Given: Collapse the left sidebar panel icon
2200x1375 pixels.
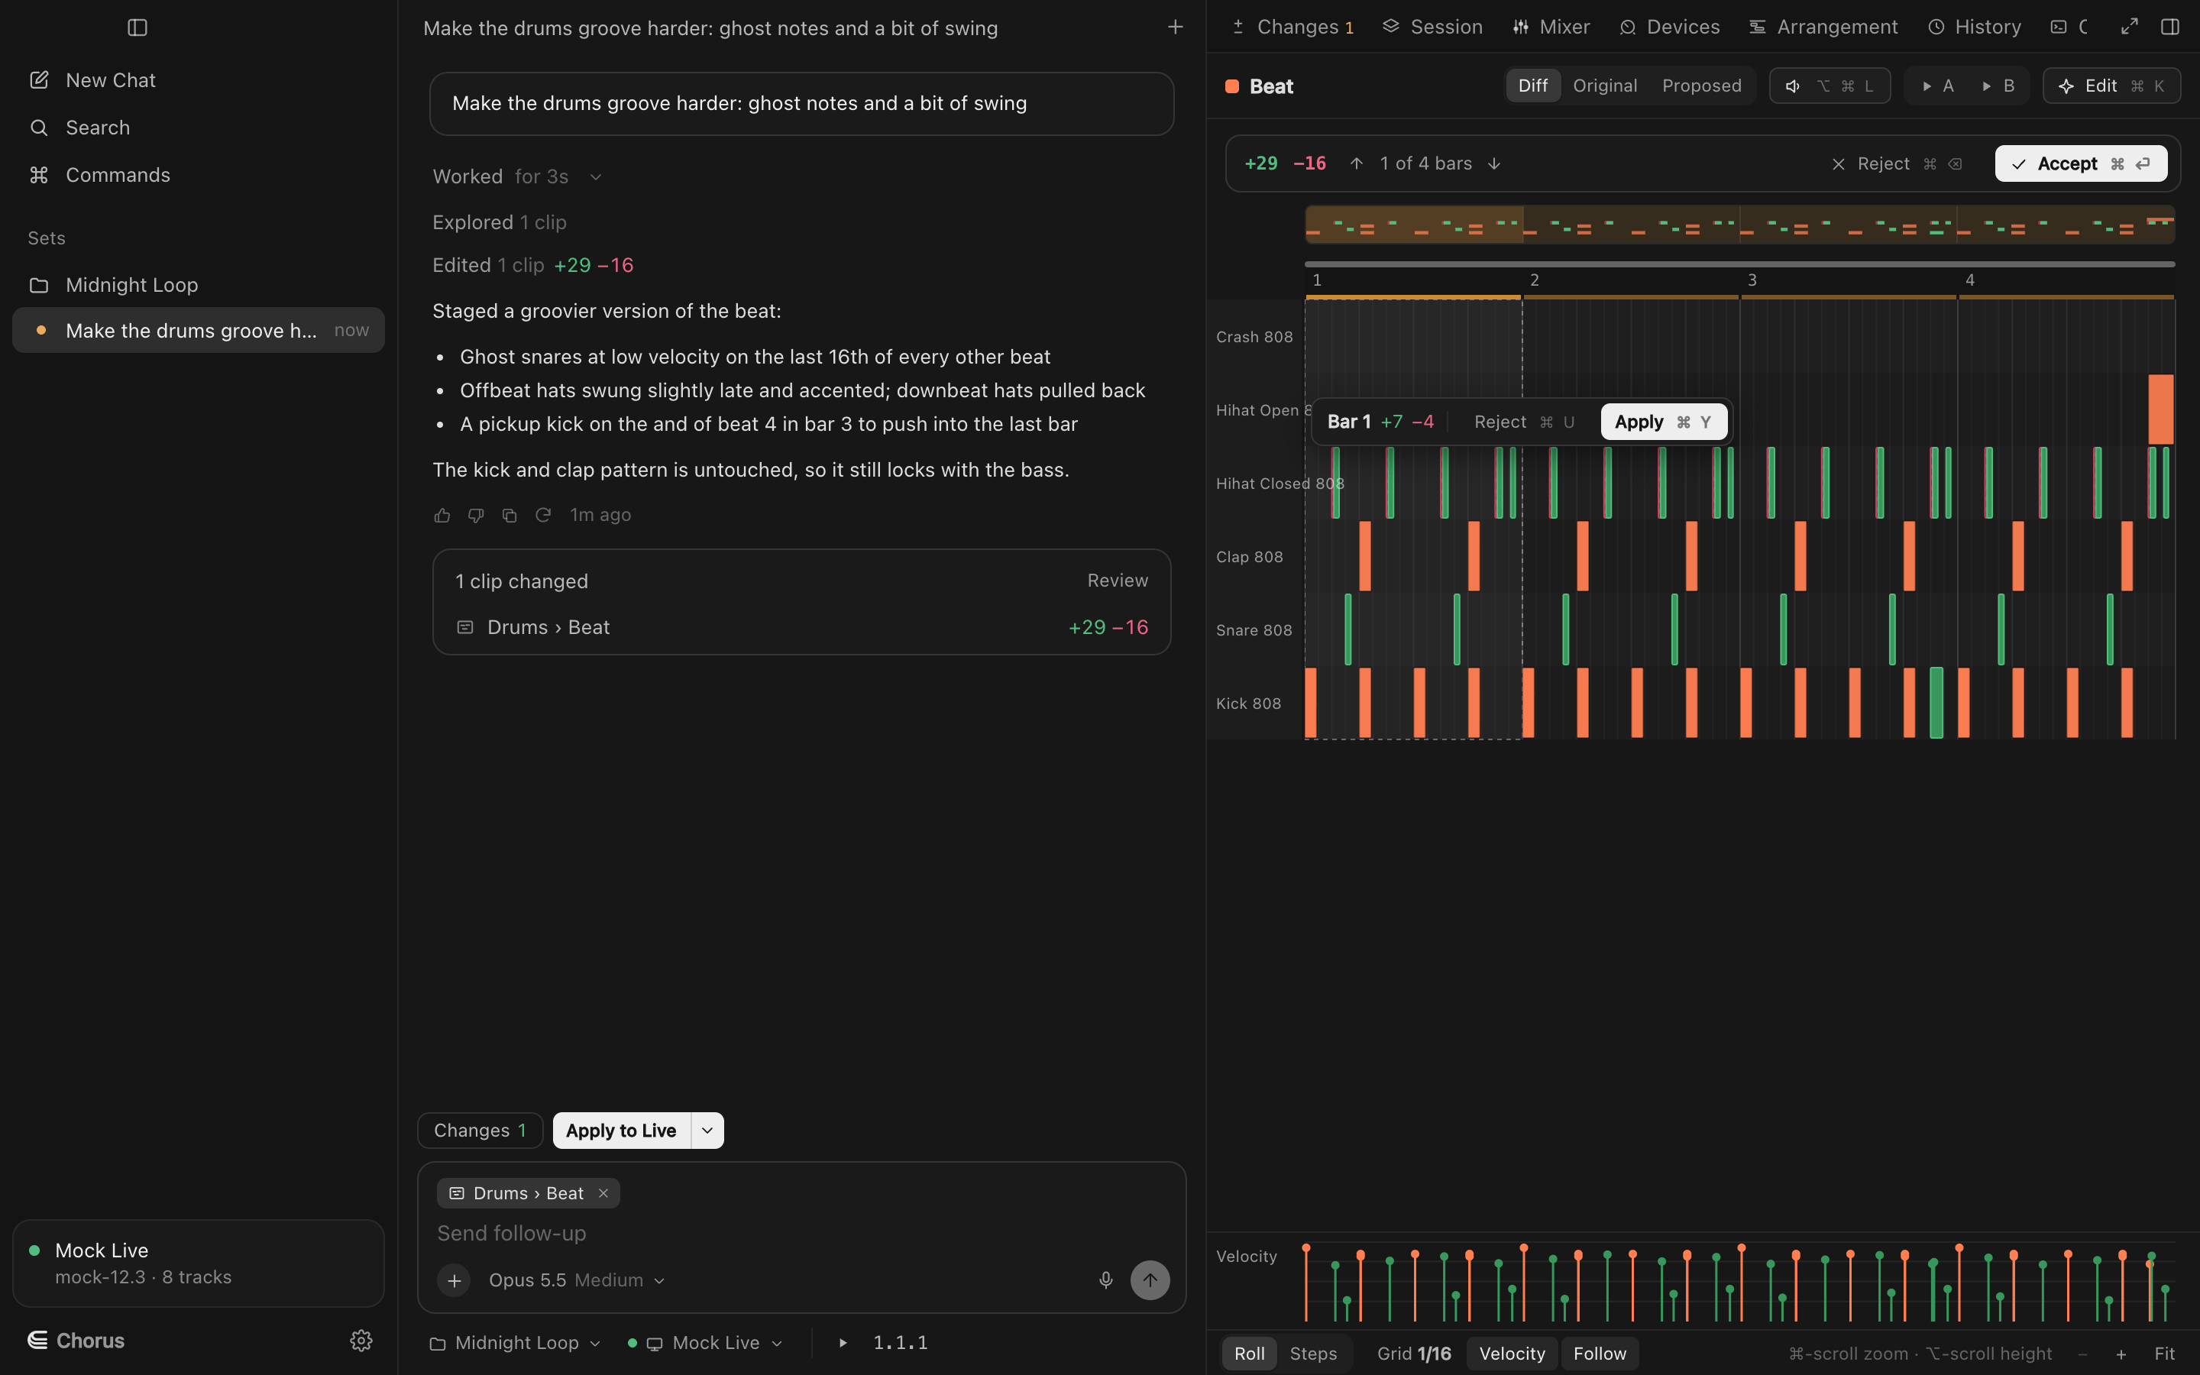Looking at the screenshot, I should [137, 27].
